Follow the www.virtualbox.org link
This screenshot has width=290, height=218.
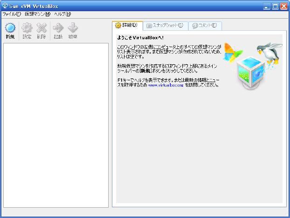tap(166, 85)
